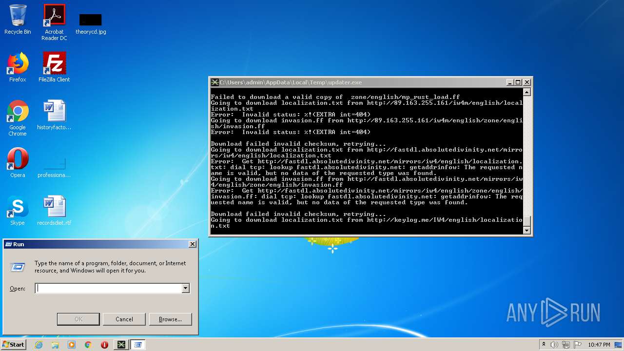The image size is (624, 351).
Task: Open FileZilla Client shortcut
Action: coord(54,67)
